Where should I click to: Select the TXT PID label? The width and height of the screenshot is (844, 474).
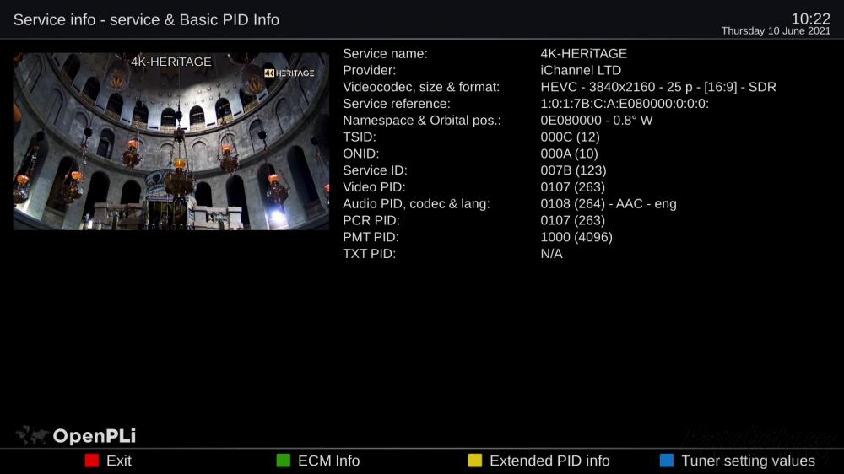tap(370, 254)
